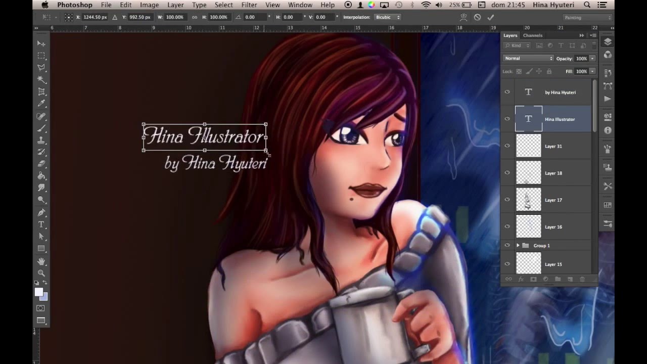Select the Rectangular Marquee tool
This screenshot has height=364, width=647.
point(41,56)
